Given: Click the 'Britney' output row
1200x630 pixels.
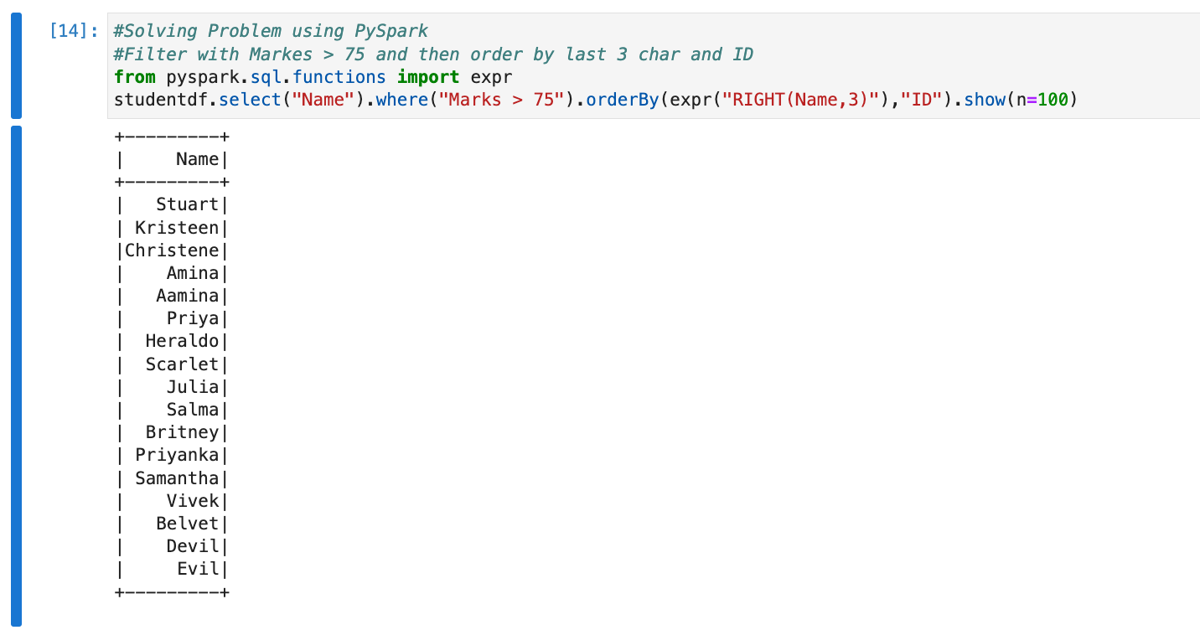Looking at the screenshot, I should (181, 432).
